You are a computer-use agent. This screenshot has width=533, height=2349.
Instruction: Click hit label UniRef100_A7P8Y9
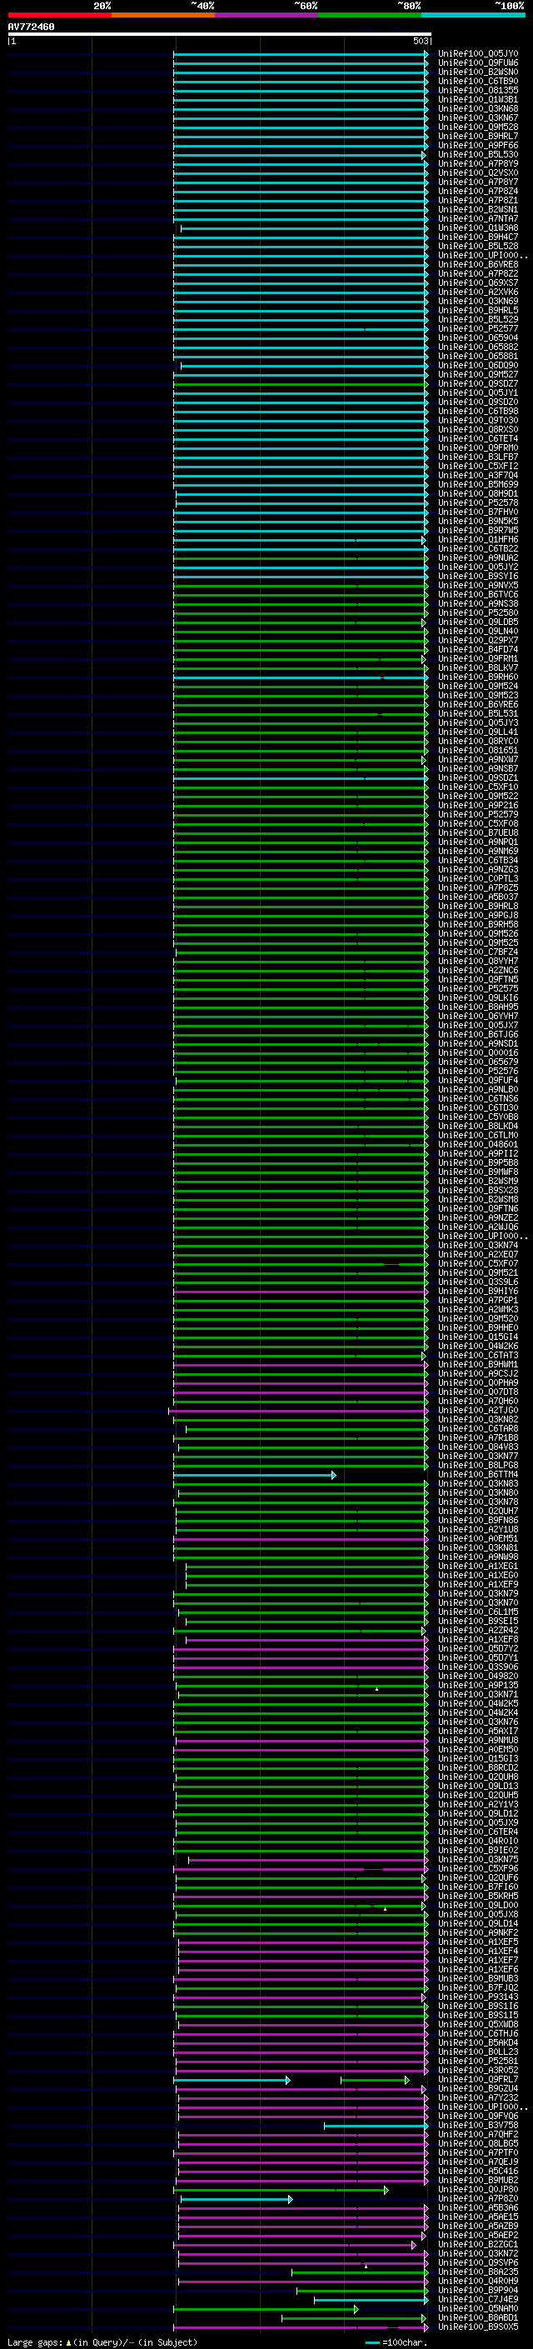click(x=477, y=164)
